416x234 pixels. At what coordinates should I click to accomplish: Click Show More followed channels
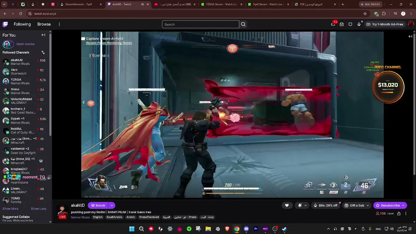click(x=10, y=209)
